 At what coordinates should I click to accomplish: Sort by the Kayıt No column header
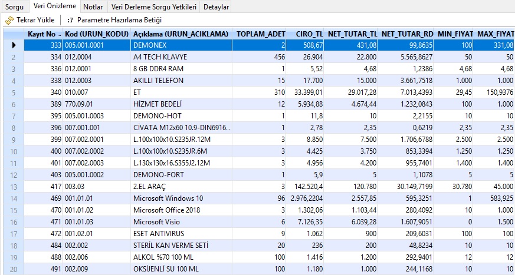[43, 34]
